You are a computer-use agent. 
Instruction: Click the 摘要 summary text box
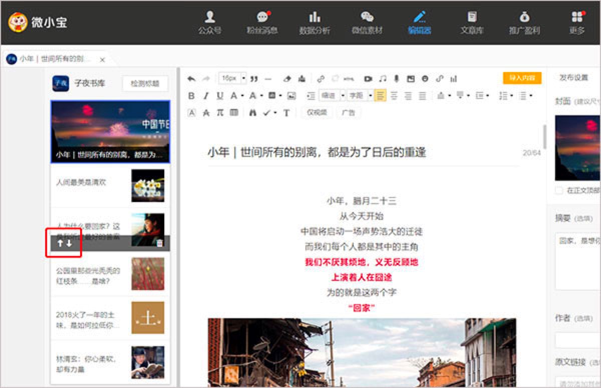577,261
